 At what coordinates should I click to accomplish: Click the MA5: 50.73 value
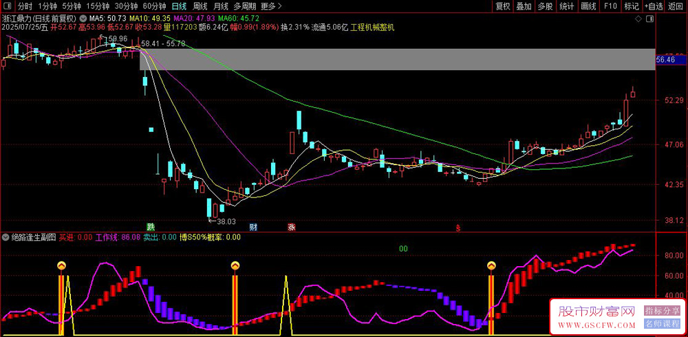pyautogui.click(x=107, y=19)
